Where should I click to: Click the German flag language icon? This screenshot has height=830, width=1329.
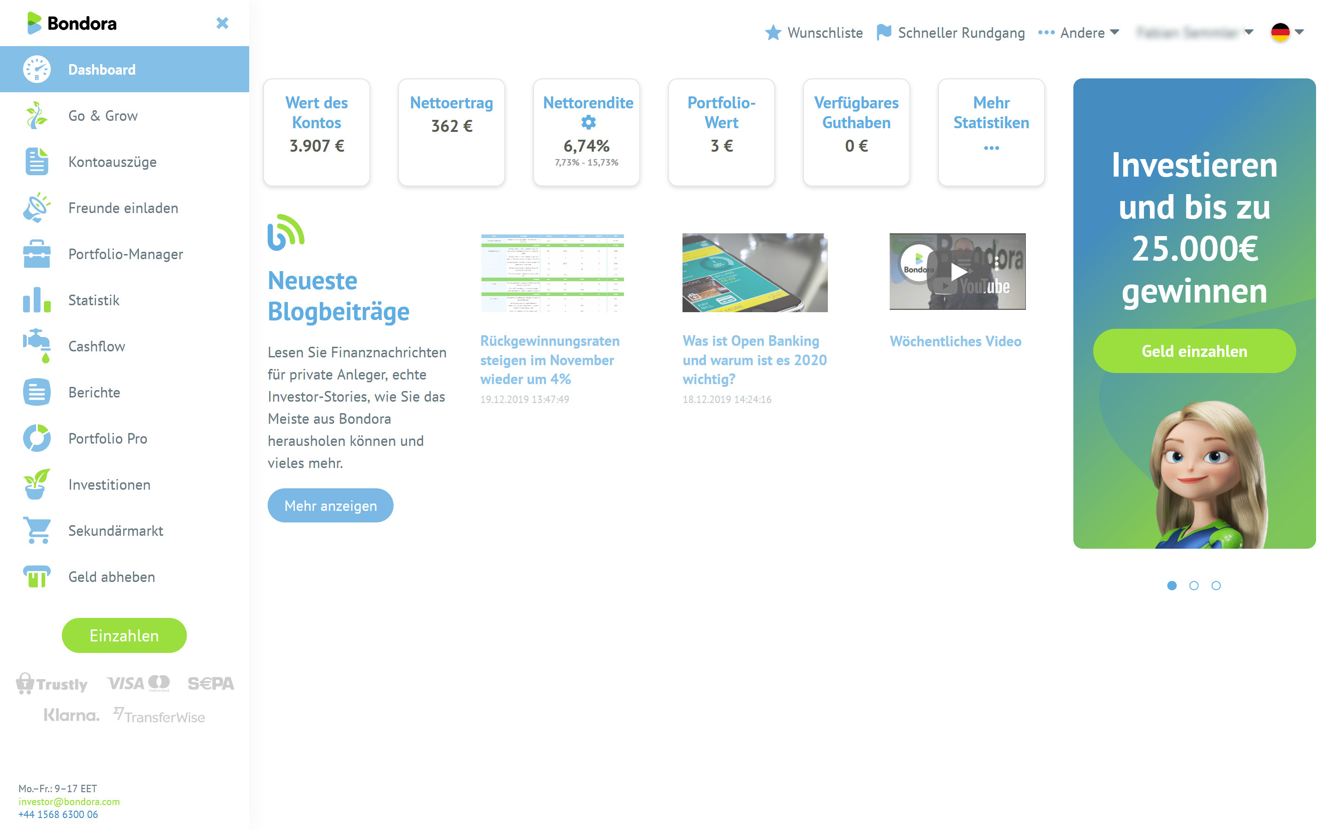pyautogui.click(x=1280, y=32)
